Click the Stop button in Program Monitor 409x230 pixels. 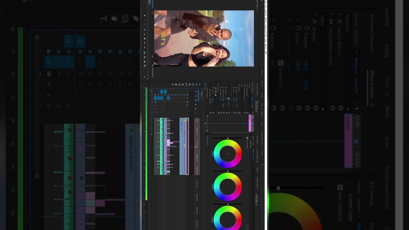coord(144,39)
